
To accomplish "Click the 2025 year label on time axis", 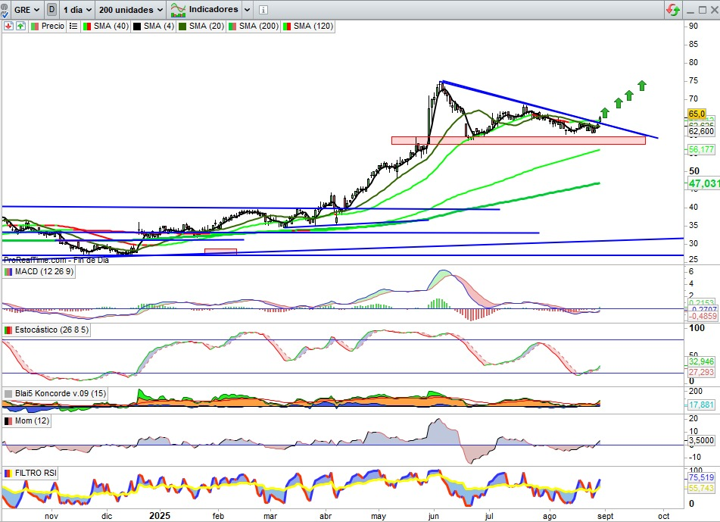I will (160, 516).
